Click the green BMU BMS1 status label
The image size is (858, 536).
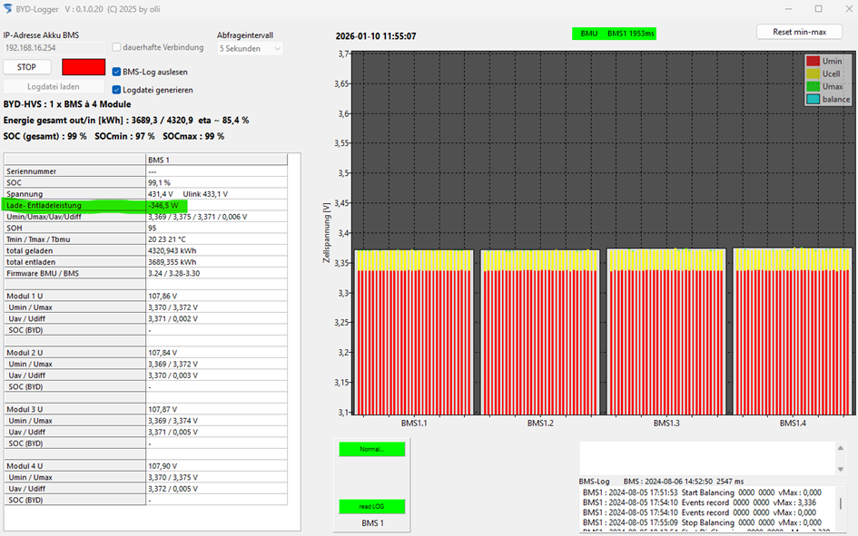tap(614, 34)
